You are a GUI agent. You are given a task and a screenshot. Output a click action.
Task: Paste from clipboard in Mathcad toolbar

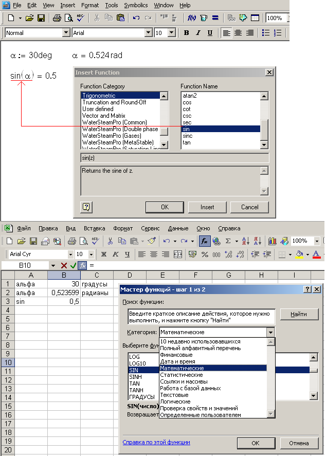(120, 18)
